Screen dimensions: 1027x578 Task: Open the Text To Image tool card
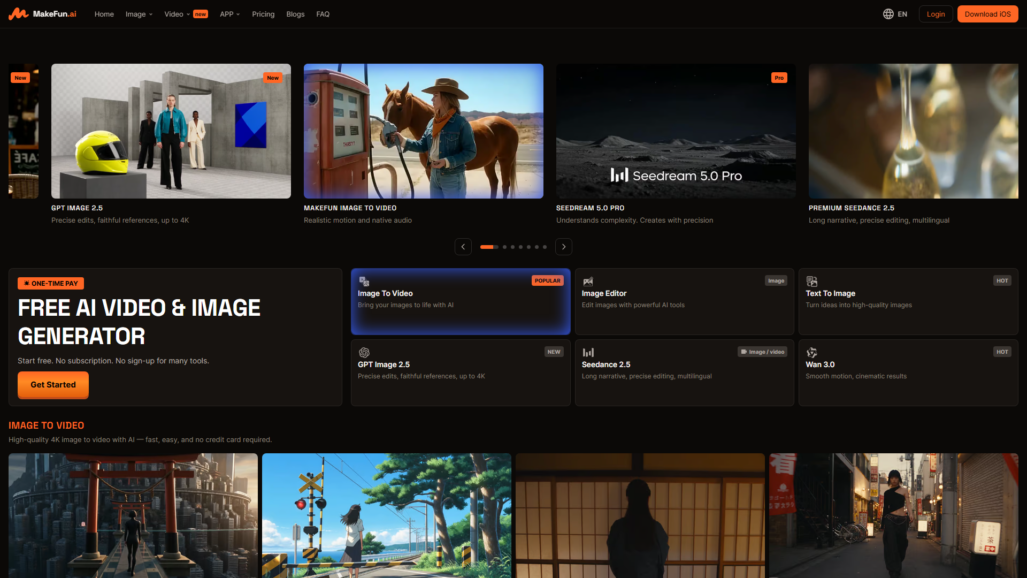point(908,302)
